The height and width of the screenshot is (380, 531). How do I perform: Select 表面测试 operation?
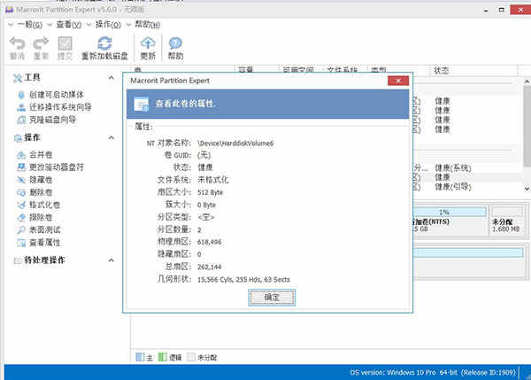(x=45, y=229)
